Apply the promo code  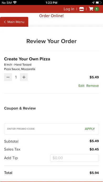[90, 129]
